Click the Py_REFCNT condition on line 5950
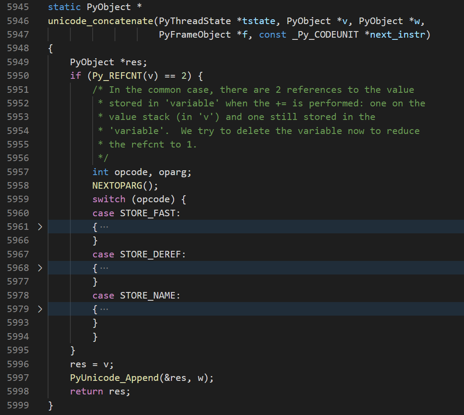This screenshot has height=415, width=464. [126, 76]
